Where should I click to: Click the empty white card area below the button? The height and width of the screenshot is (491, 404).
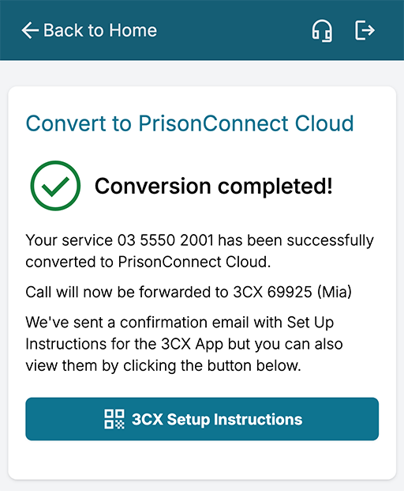pos(202,459)
